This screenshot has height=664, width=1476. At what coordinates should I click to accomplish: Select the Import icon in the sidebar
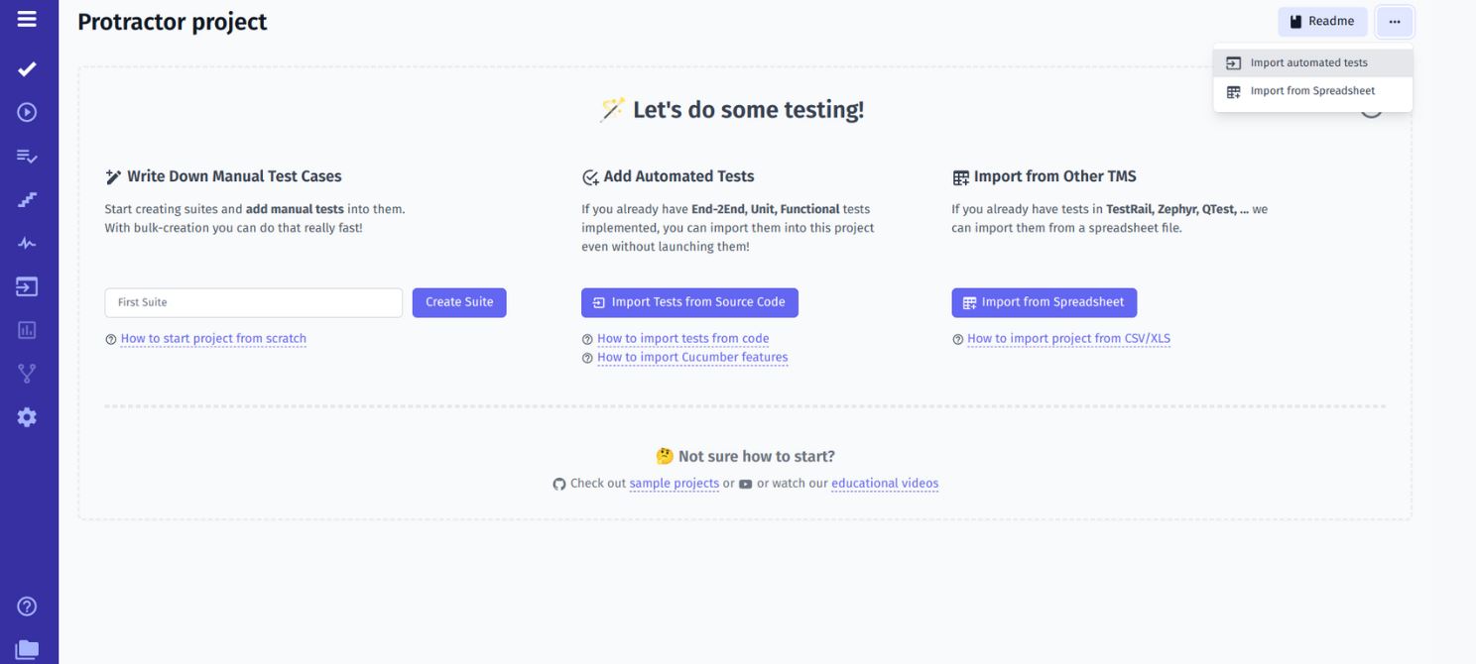click(27, 286)
